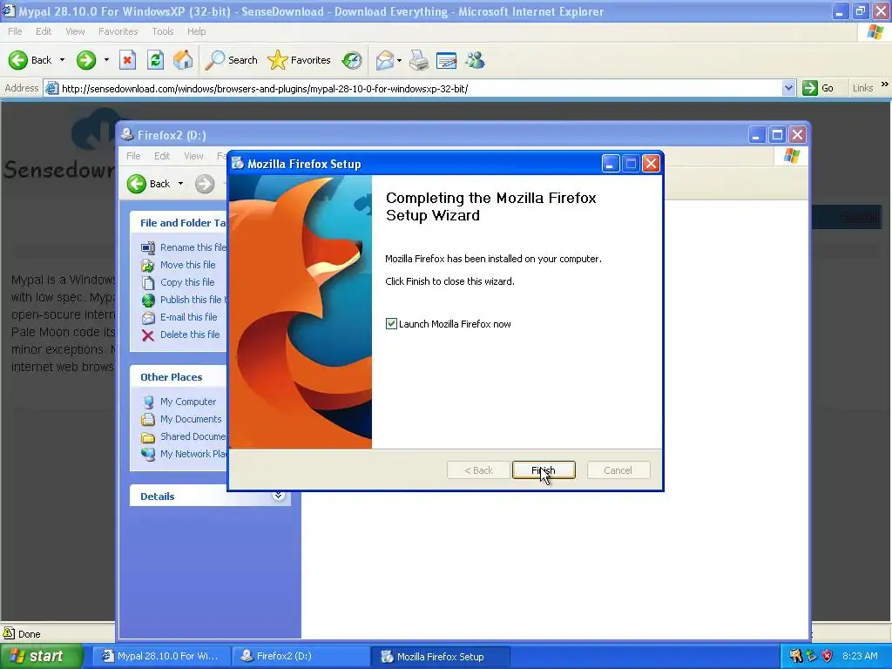
Task: Click IE Edit page icon
Action: pyautogui.click(x=447, y=60)
